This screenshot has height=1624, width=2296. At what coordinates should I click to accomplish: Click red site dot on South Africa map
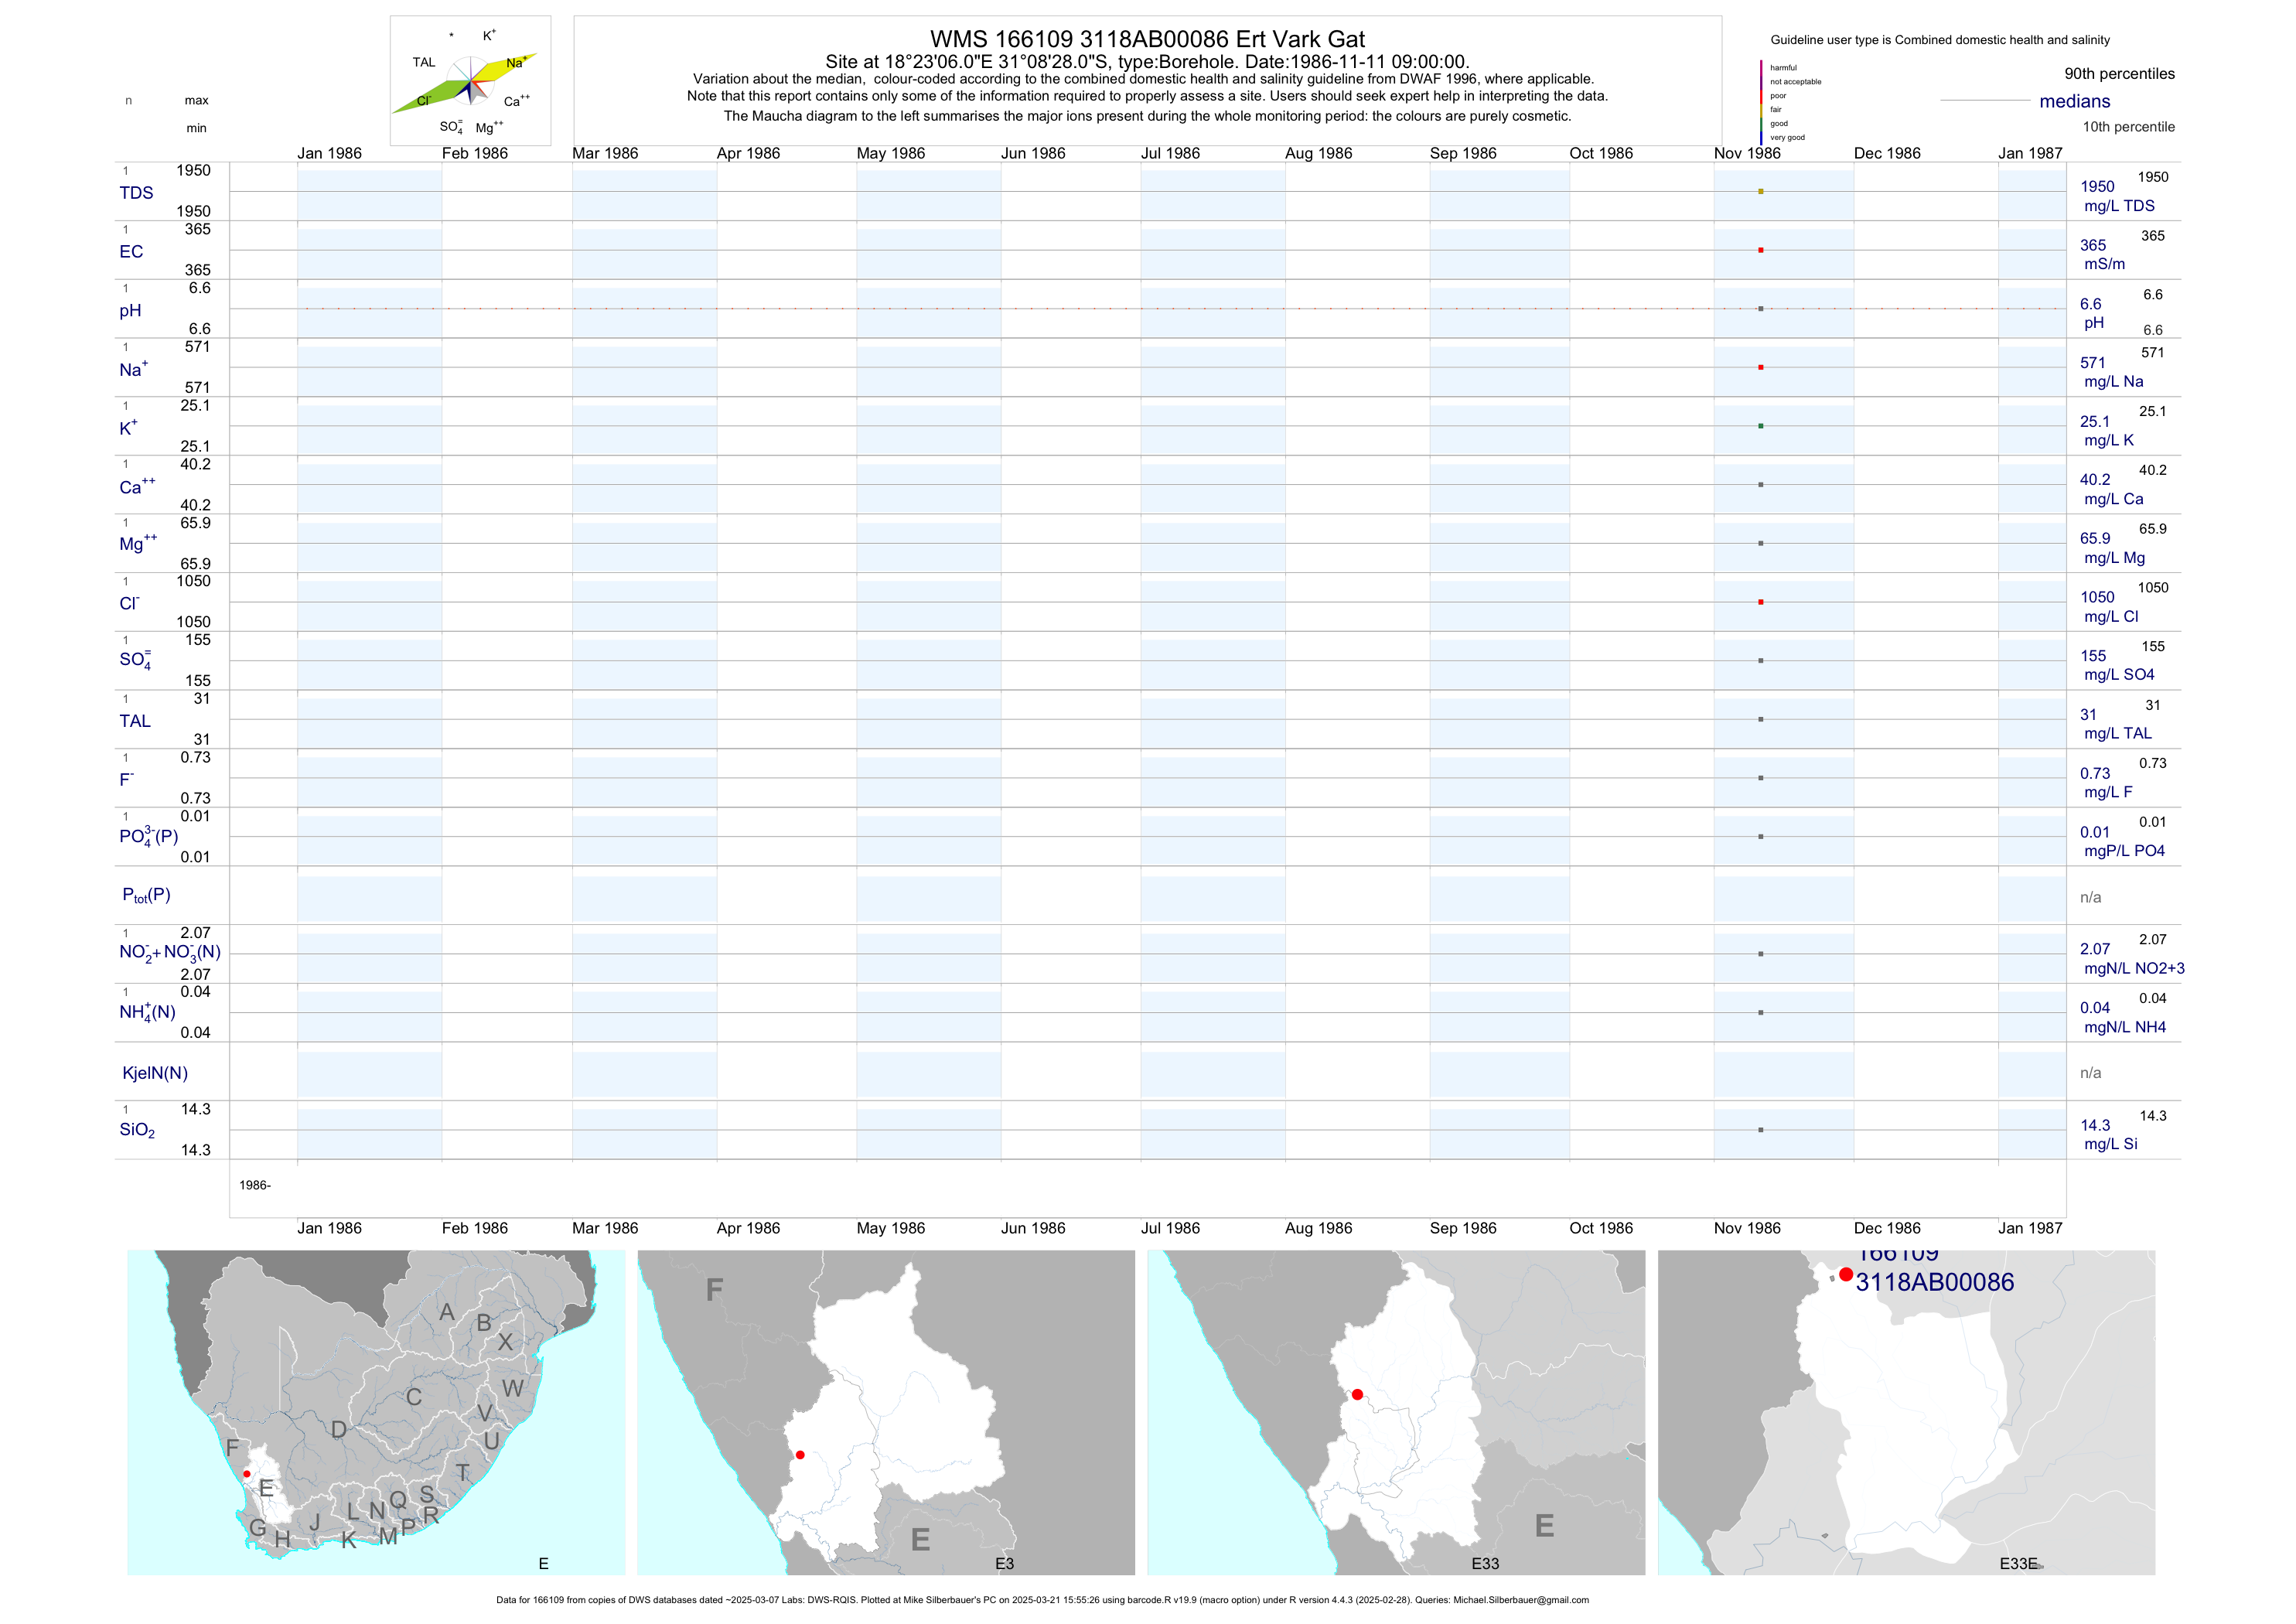pos(247,1474)
